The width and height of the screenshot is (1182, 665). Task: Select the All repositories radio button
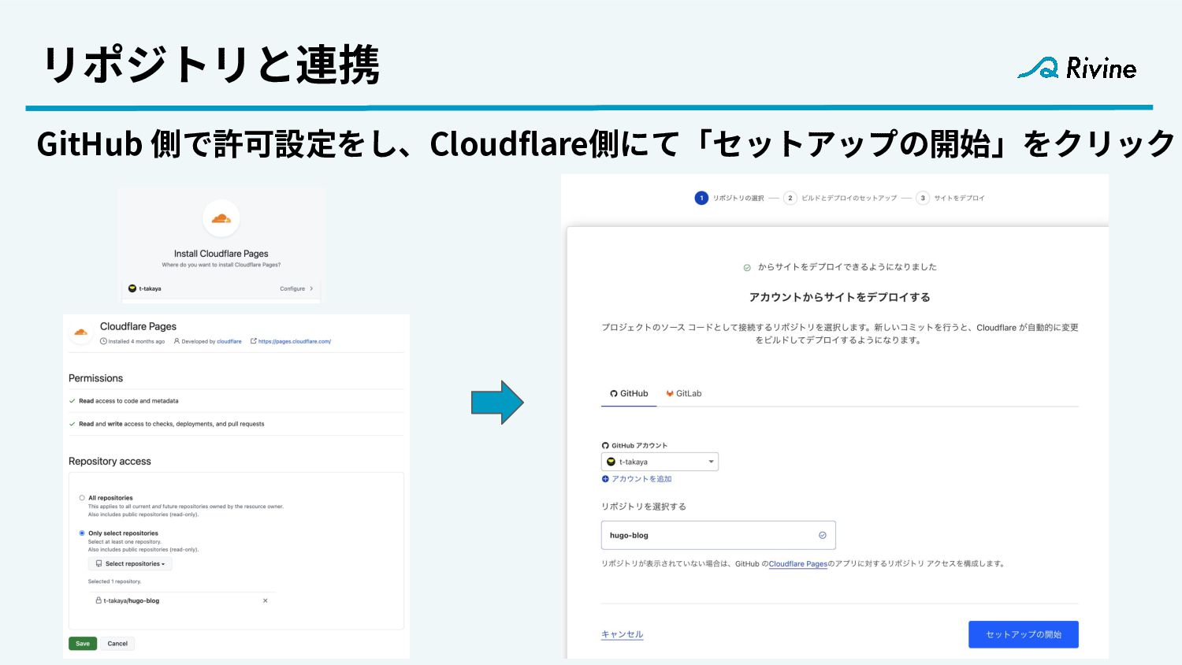tap(82, 498)
